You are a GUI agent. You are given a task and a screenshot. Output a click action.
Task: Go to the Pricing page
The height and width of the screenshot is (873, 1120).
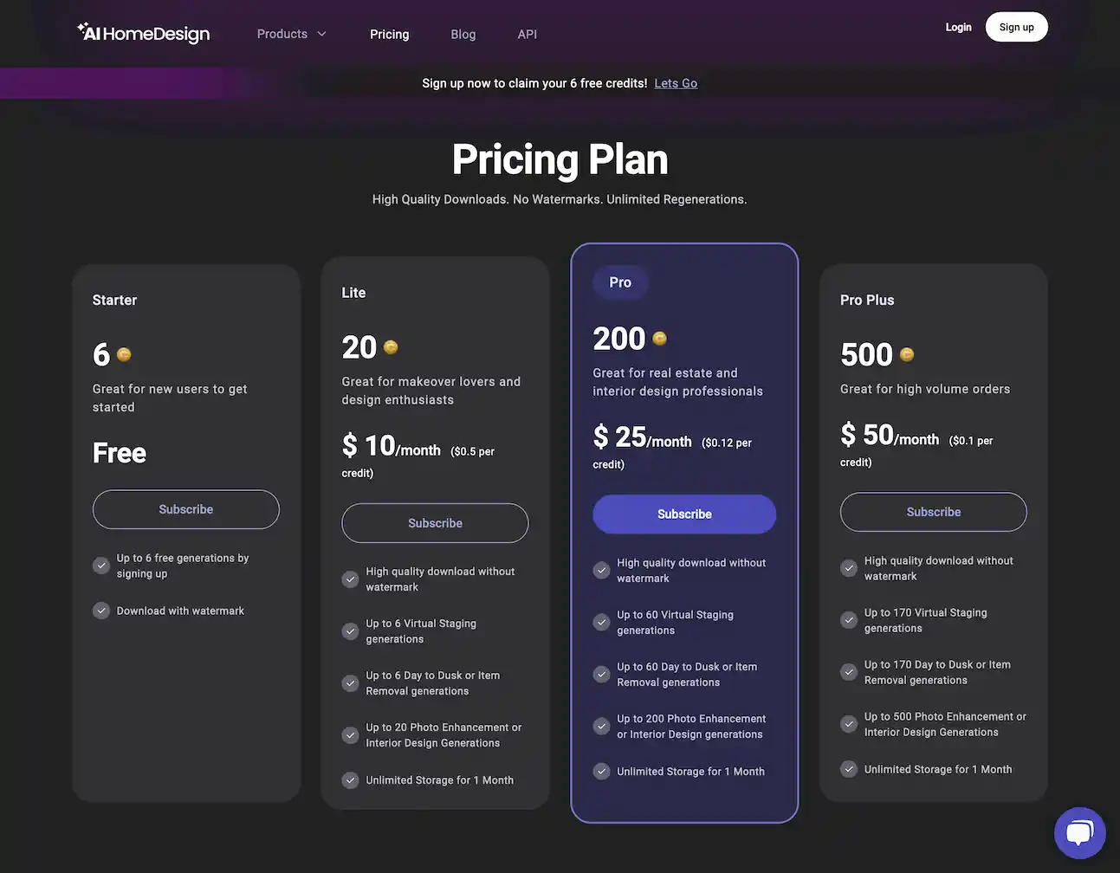click(x=389, y=34)
